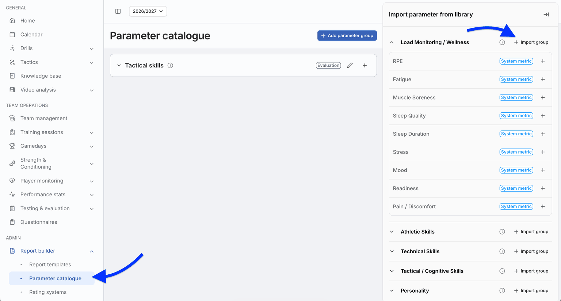This screenshot has width=561, height=301.
Task: Click the Tactical skills info icon
Action: (x=170, y=66)
